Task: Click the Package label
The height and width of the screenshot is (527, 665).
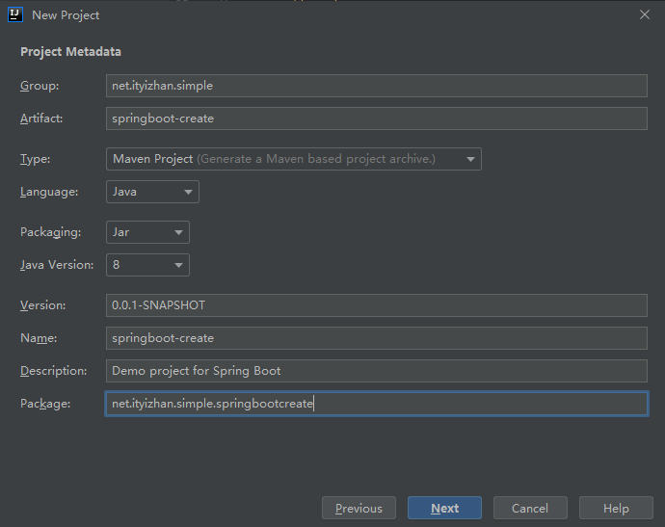Action: pos(45,404)
